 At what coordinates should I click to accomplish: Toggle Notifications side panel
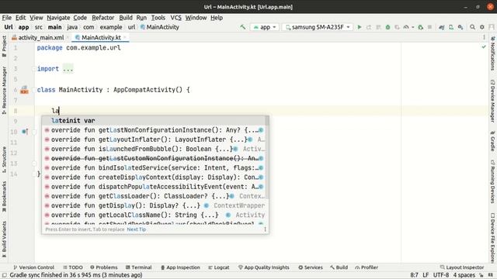pyautogui.click(x=492, y=53)
